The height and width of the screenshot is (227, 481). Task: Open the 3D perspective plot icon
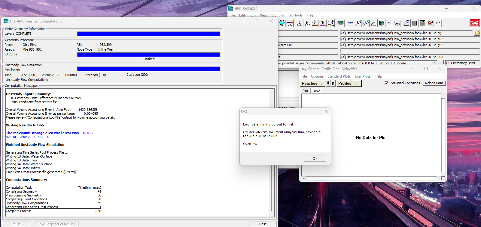(x=382, y=23)
